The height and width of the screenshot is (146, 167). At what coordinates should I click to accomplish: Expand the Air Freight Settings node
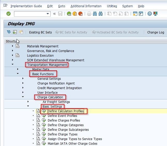pyautogui.click(x=28, y=102)
